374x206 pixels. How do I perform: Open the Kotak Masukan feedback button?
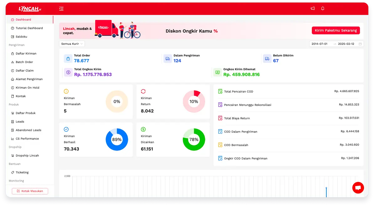click(x=30, y=191)
